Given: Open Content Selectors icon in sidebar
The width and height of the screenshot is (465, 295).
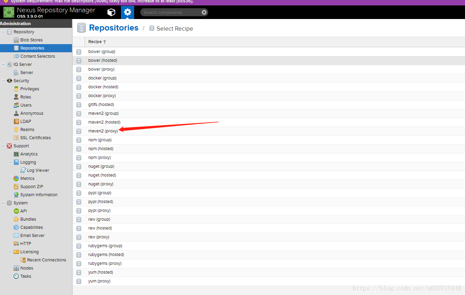Looking at the screenshot, I should tap(16, 56).
